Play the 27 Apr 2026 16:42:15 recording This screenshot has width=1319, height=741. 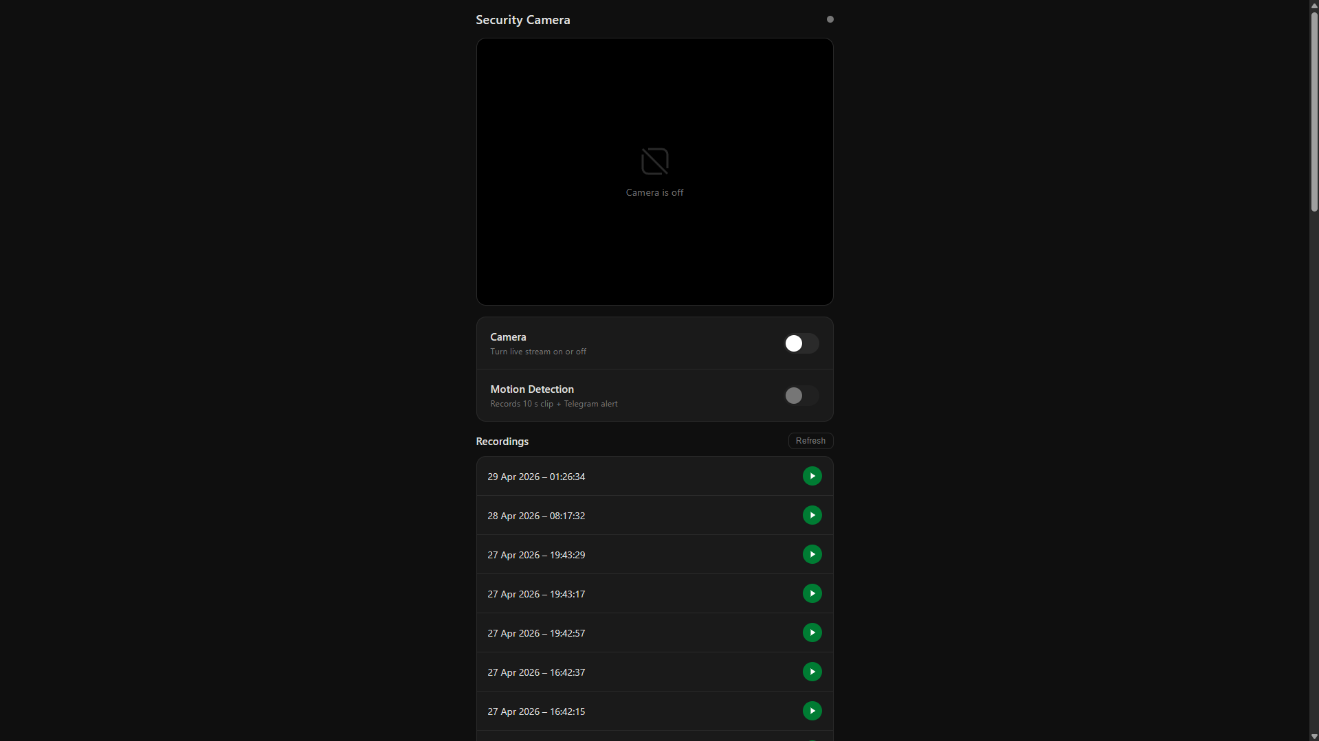click(x=812, y=711)
